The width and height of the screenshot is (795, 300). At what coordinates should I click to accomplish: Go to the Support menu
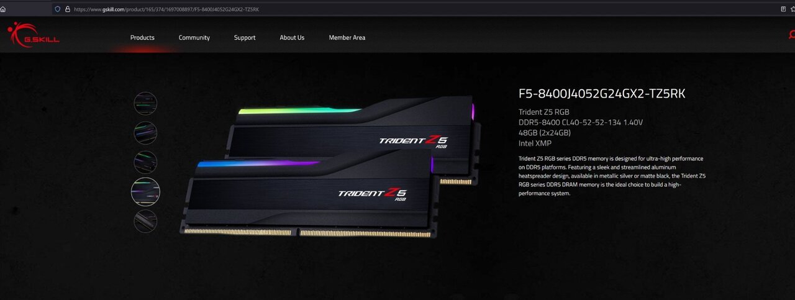(x=245, y=38)
